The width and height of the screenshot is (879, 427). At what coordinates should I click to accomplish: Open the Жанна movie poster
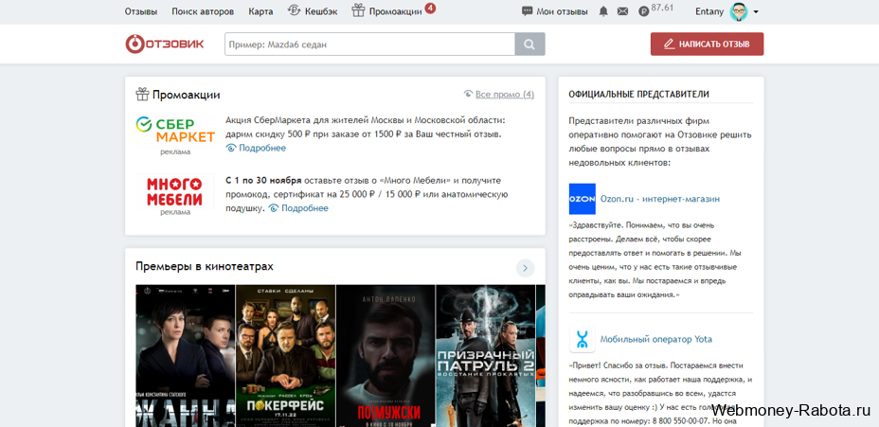pos(185,356)
